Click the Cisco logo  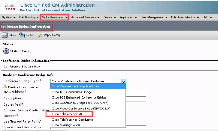pos(10,7)
